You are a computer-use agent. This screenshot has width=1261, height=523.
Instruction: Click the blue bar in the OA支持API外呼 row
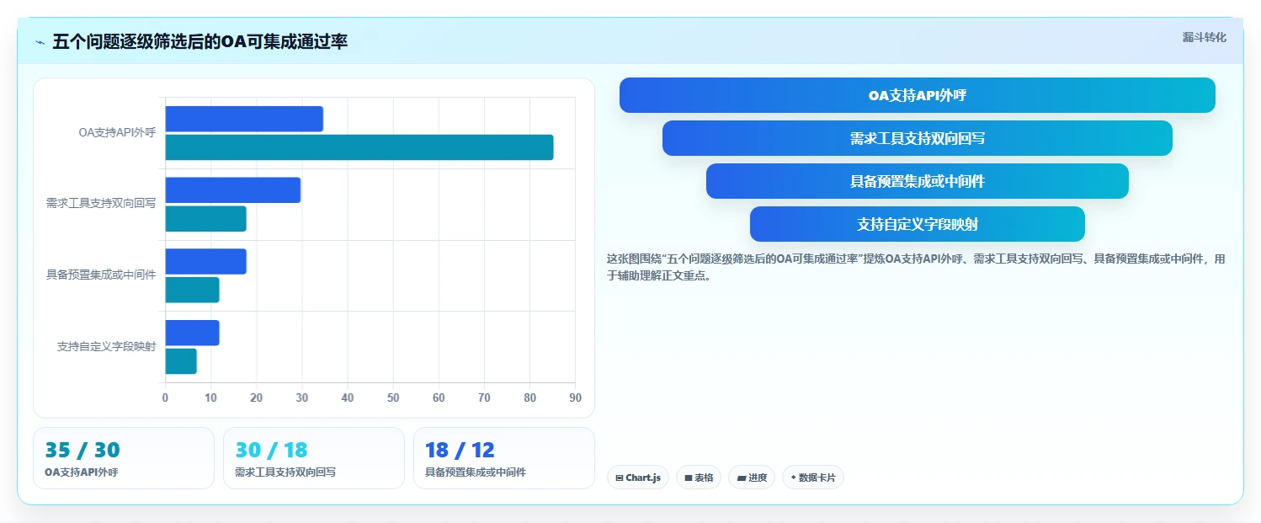pos(244,119)
